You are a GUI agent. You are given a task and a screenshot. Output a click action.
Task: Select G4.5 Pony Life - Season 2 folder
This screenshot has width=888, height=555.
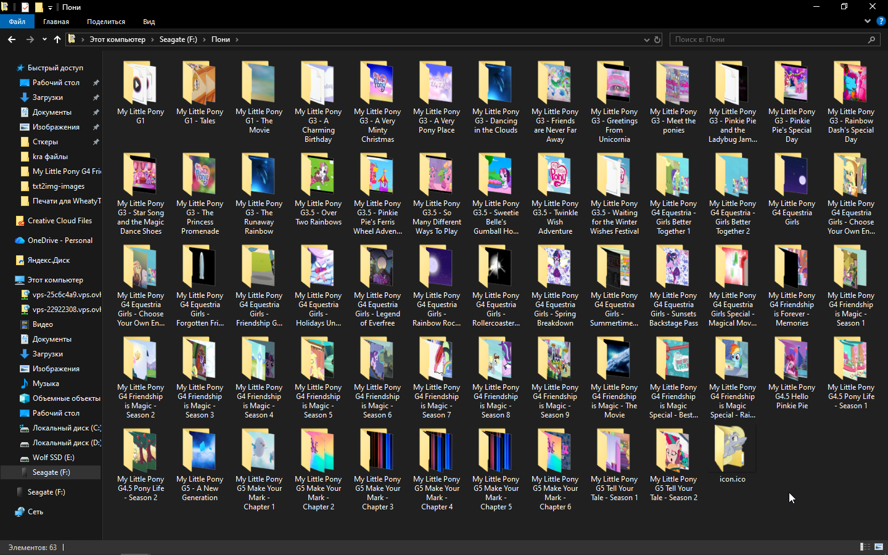click(141, 465)
